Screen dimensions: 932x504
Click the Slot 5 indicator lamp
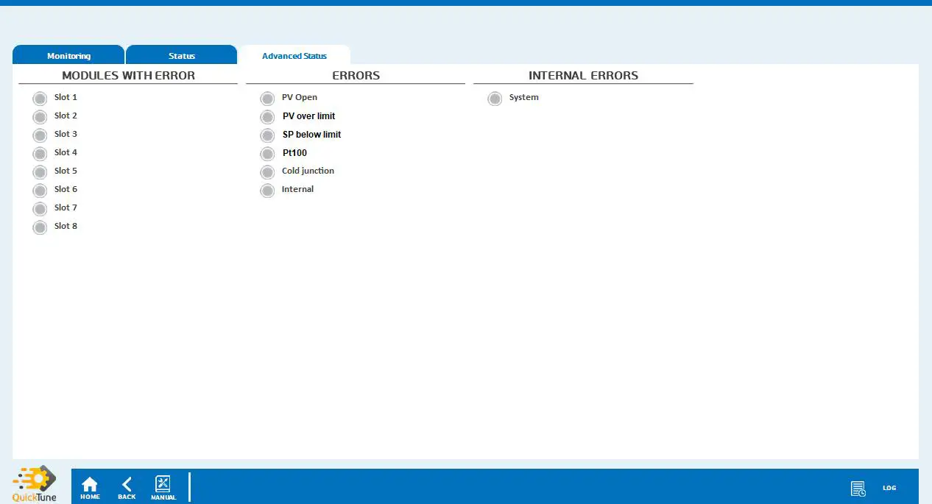tap(40, 171)
